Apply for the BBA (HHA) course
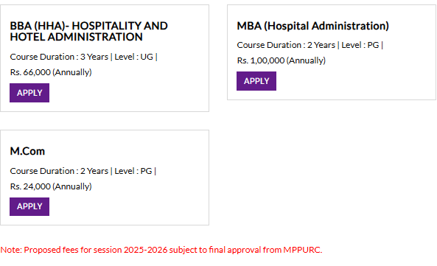The width and height of the screenshot is (437, 266). [x=29, y=93]
